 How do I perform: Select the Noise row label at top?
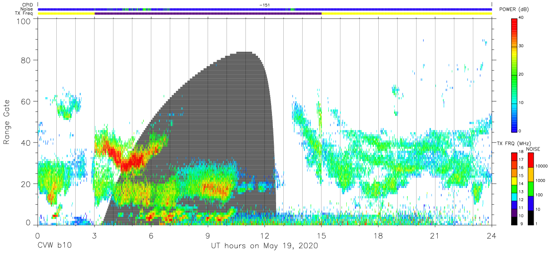click(27, 9)
